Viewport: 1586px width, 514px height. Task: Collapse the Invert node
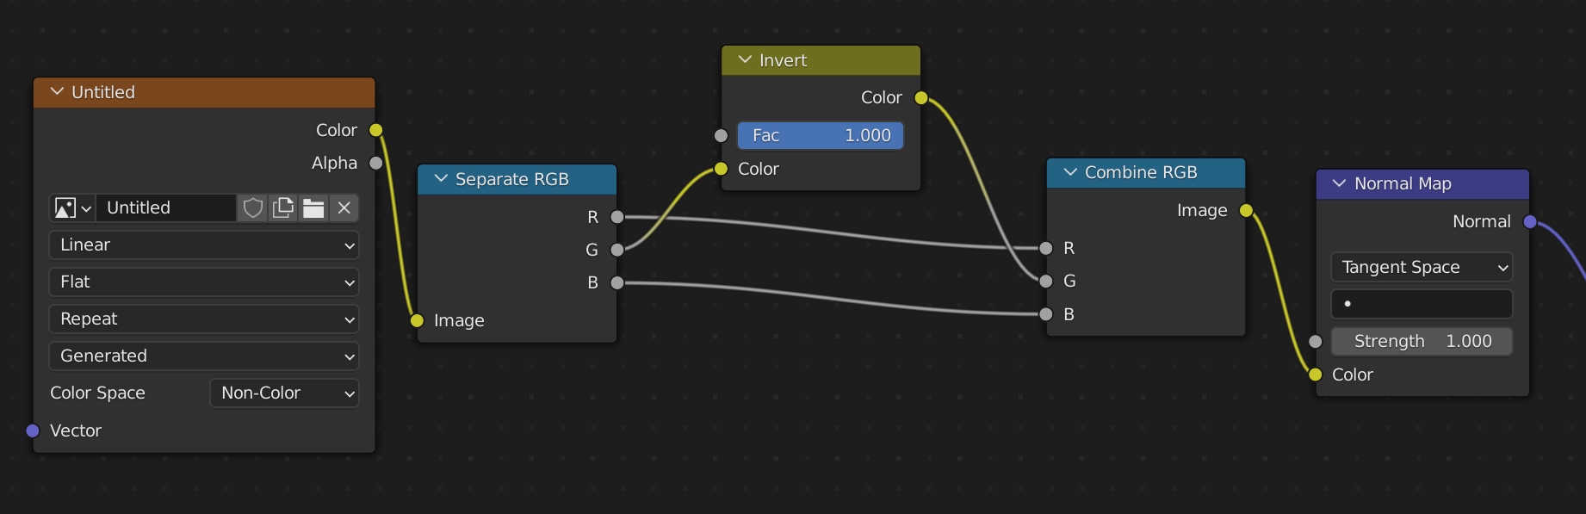pyautogui.click(x=745, y=60)
